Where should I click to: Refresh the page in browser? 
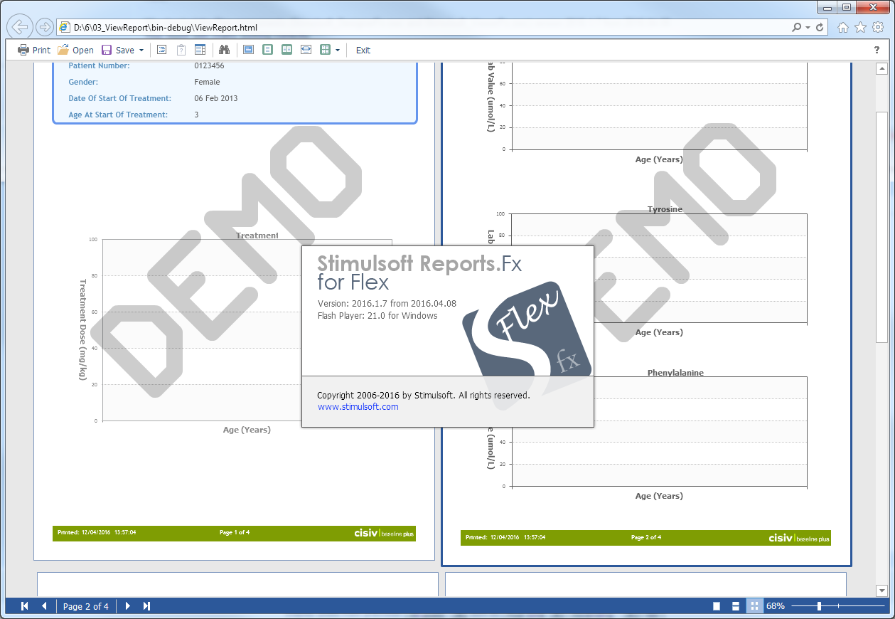tap(820, 28)
